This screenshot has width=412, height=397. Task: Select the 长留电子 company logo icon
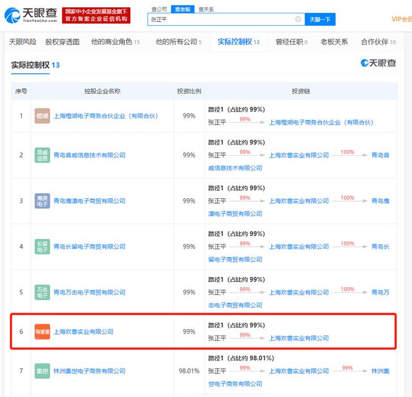point(42,246)
